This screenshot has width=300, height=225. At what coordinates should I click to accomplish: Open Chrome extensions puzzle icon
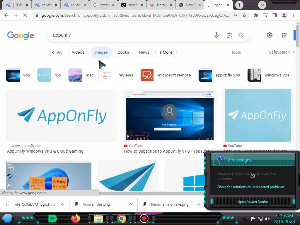coord(256,15)
